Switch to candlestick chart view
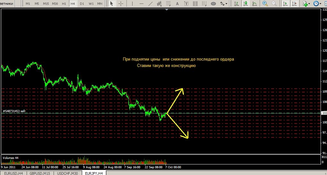Viewport: 327px width, 175px height. click(245, 4)
